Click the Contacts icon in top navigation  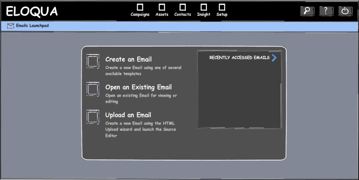(182, 7)
